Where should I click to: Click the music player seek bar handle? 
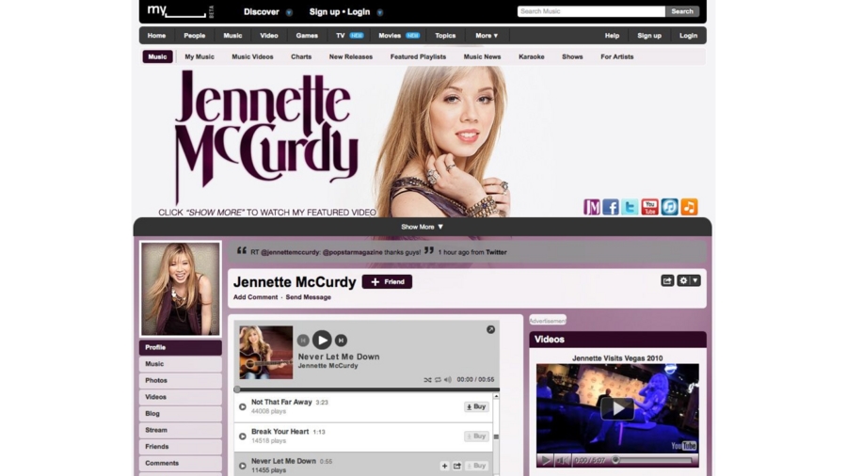[x=237, y=389]
